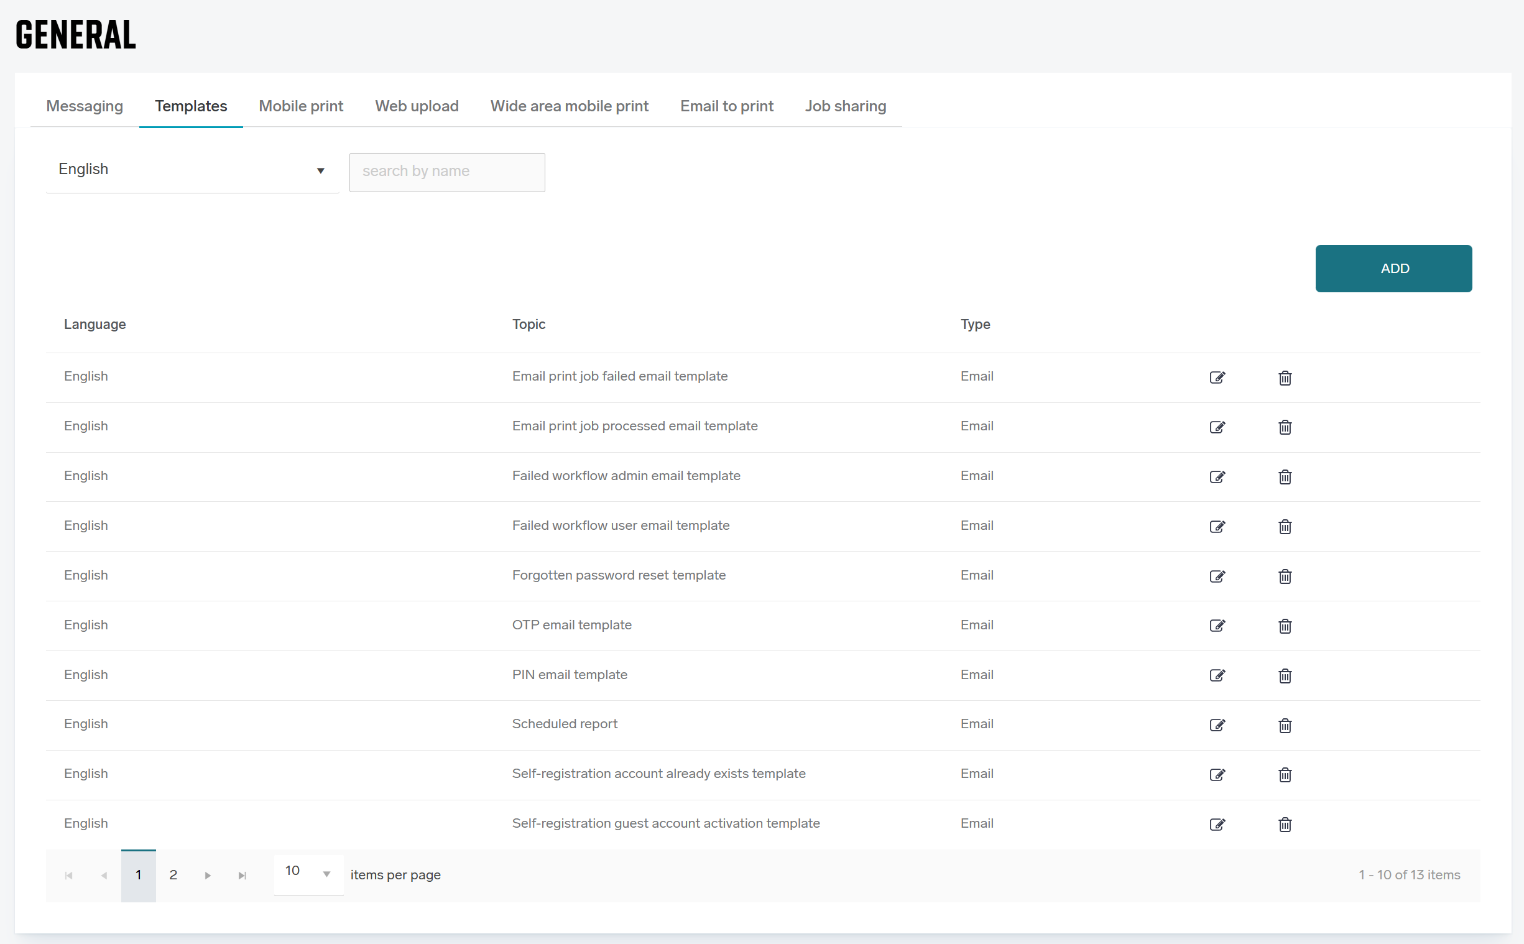Image resolution: width=1524 pixels, height=944 pixels.
Task: Edit the Email print job failed template
Action: coord(1217,377)
